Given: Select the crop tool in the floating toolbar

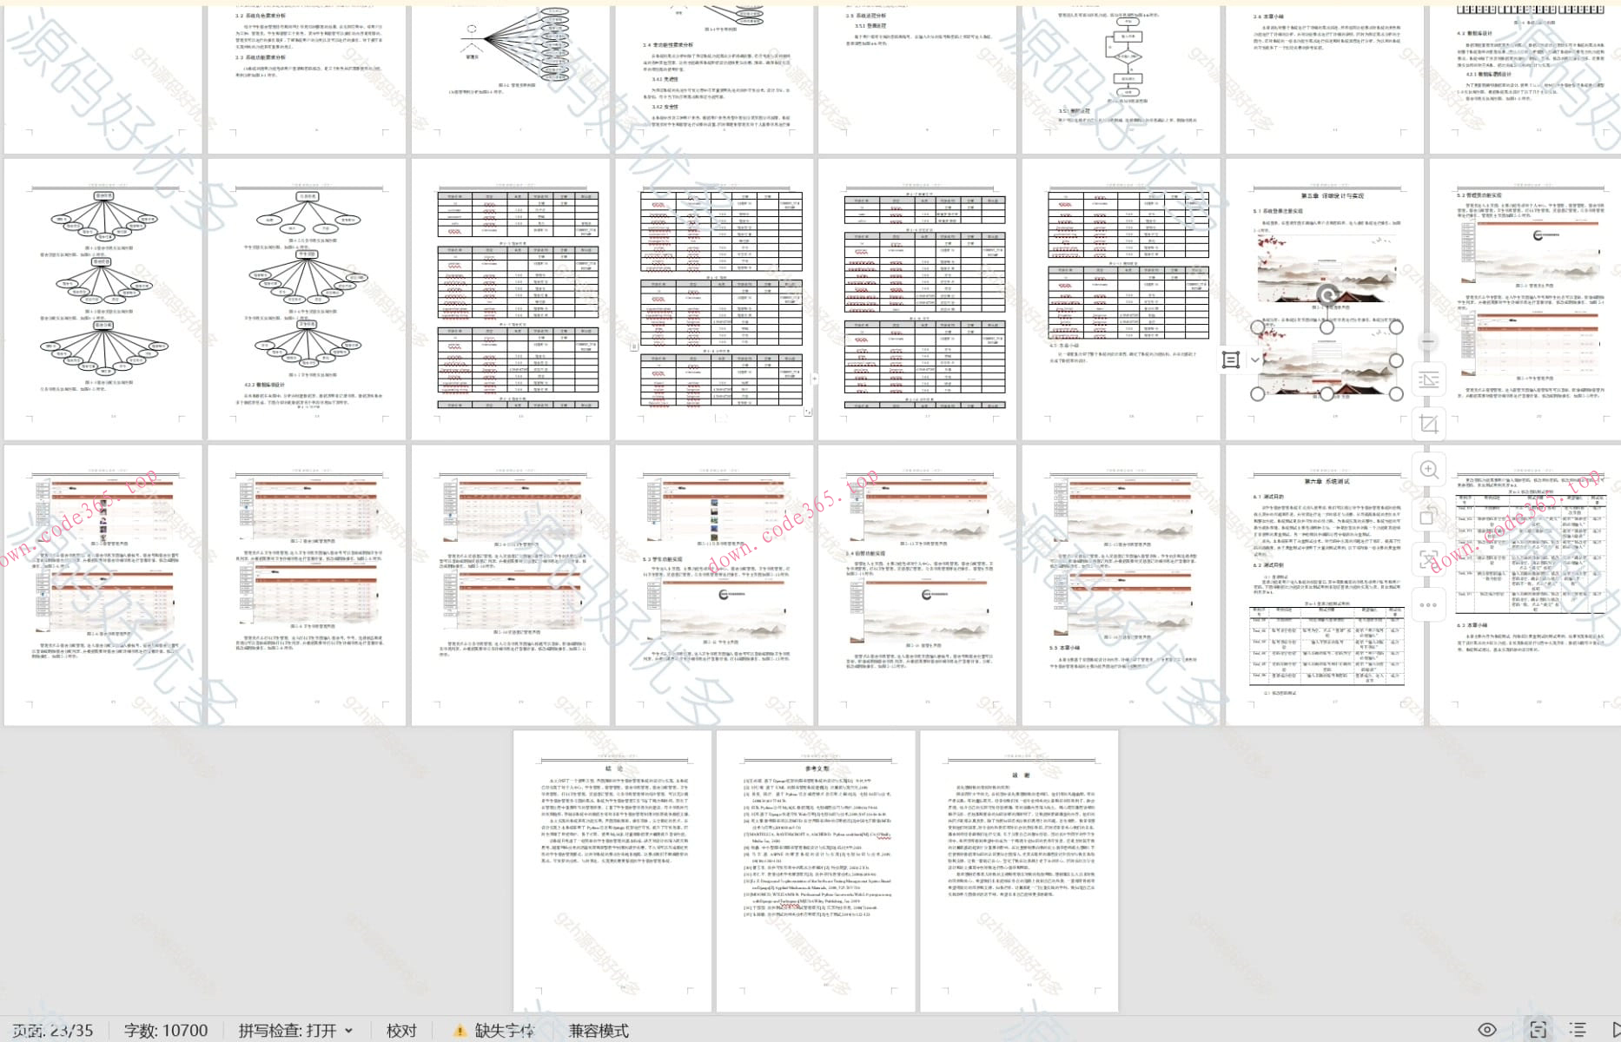Looking at the screenshot, I should coord(1428,425).
